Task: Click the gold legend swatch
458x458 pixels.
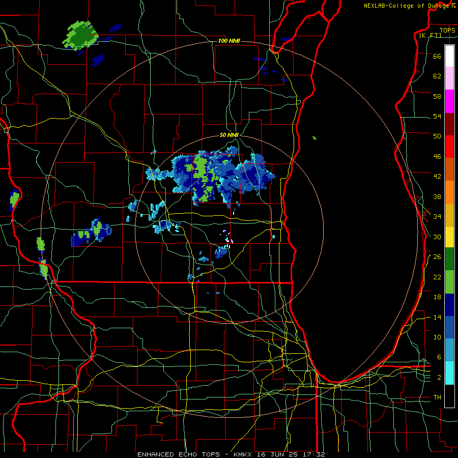Action: [449, 215]
